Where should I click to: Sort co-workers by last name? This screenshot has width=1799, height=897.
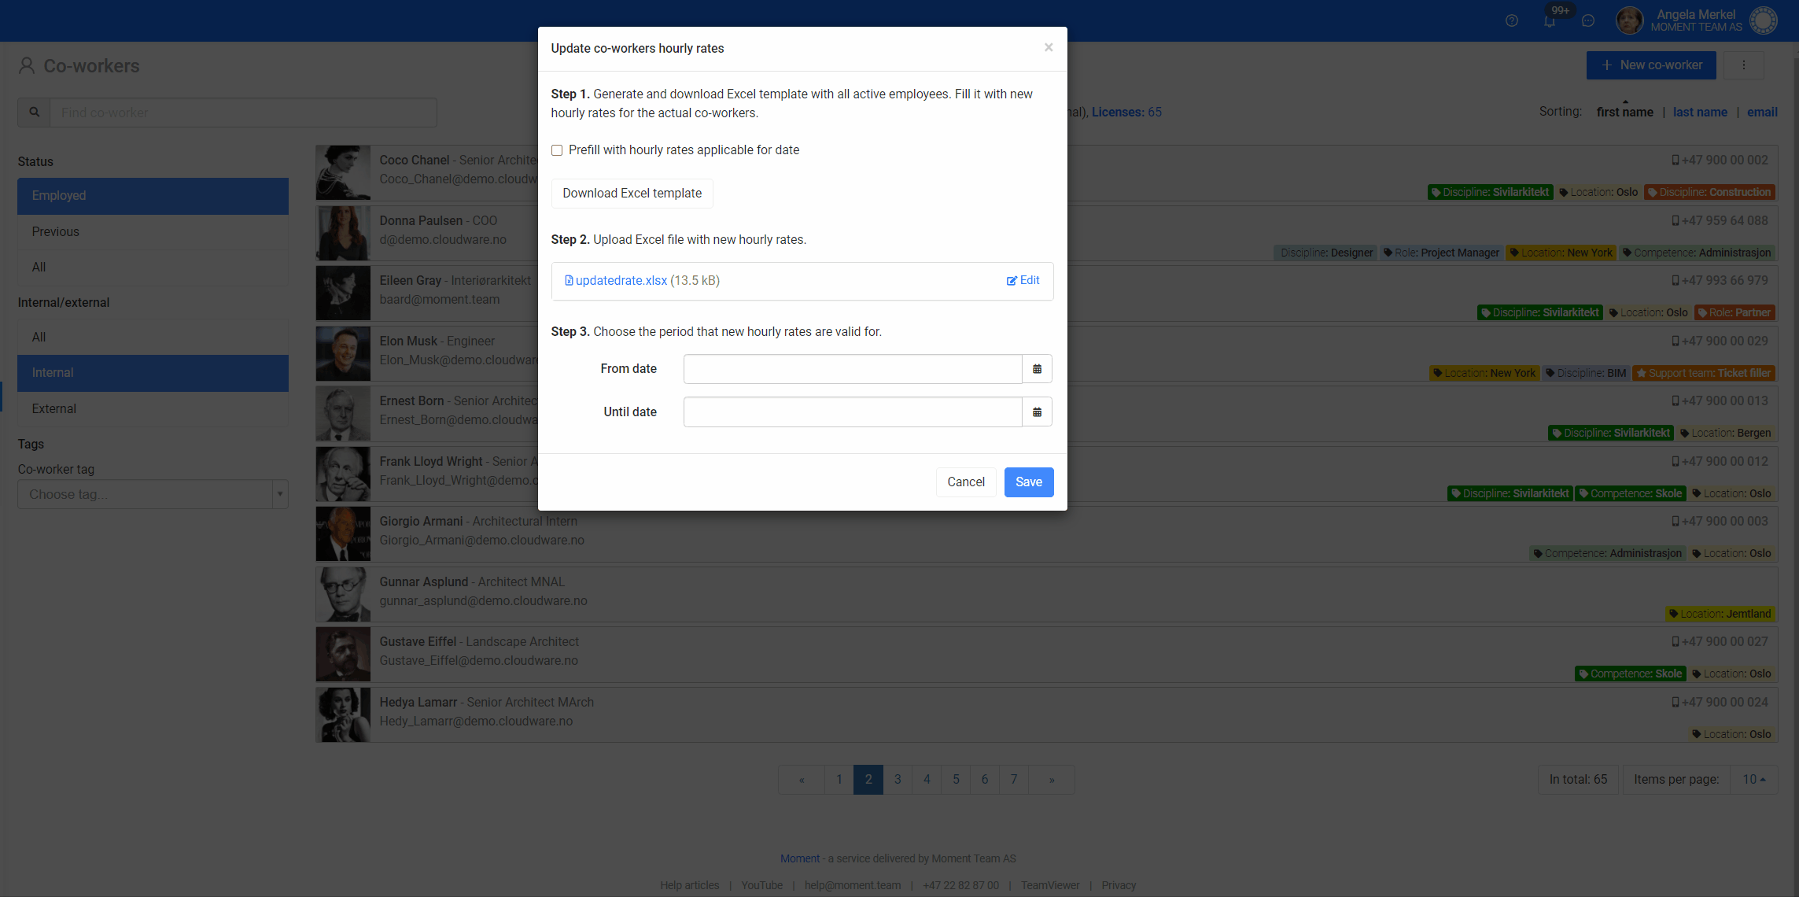pyautogui.click(x=1699, y=113)
